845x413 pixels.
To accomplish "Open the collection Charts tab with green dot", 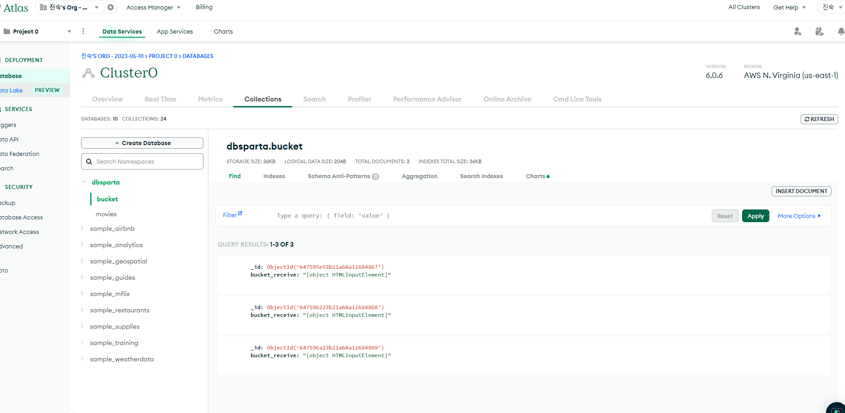I will pos(537,176).
